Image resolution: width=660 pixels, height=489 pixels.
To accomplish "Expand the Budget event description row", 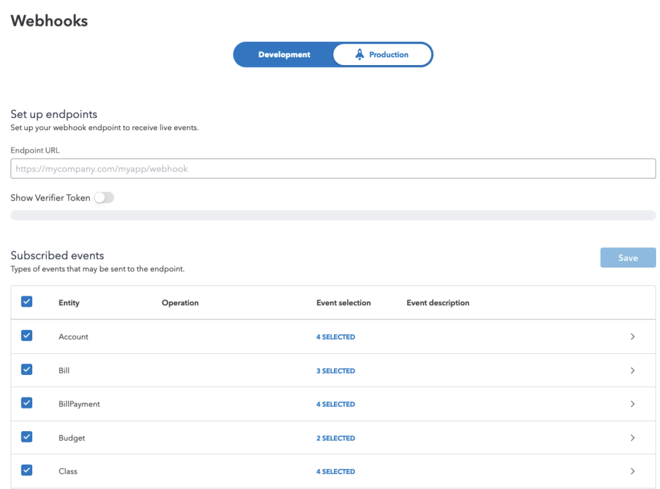I will tap(632, 437).
